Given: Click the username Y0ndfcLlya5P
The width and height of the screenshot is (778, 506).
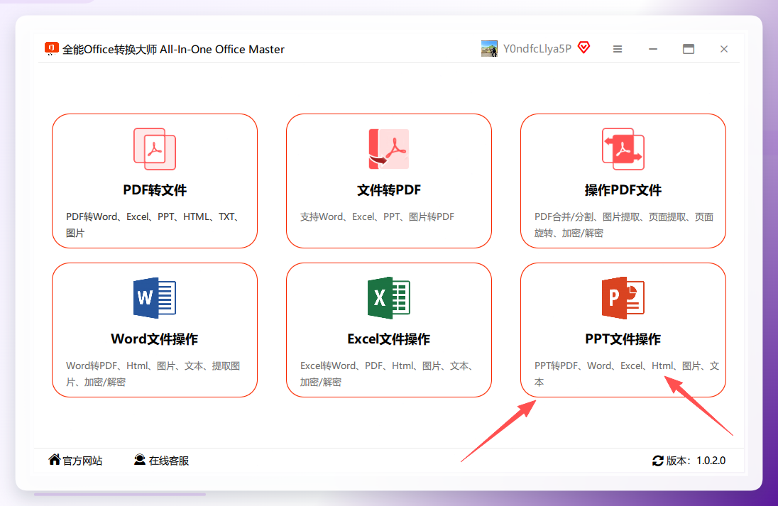Looking at the screenshot, I should (537, 49).
